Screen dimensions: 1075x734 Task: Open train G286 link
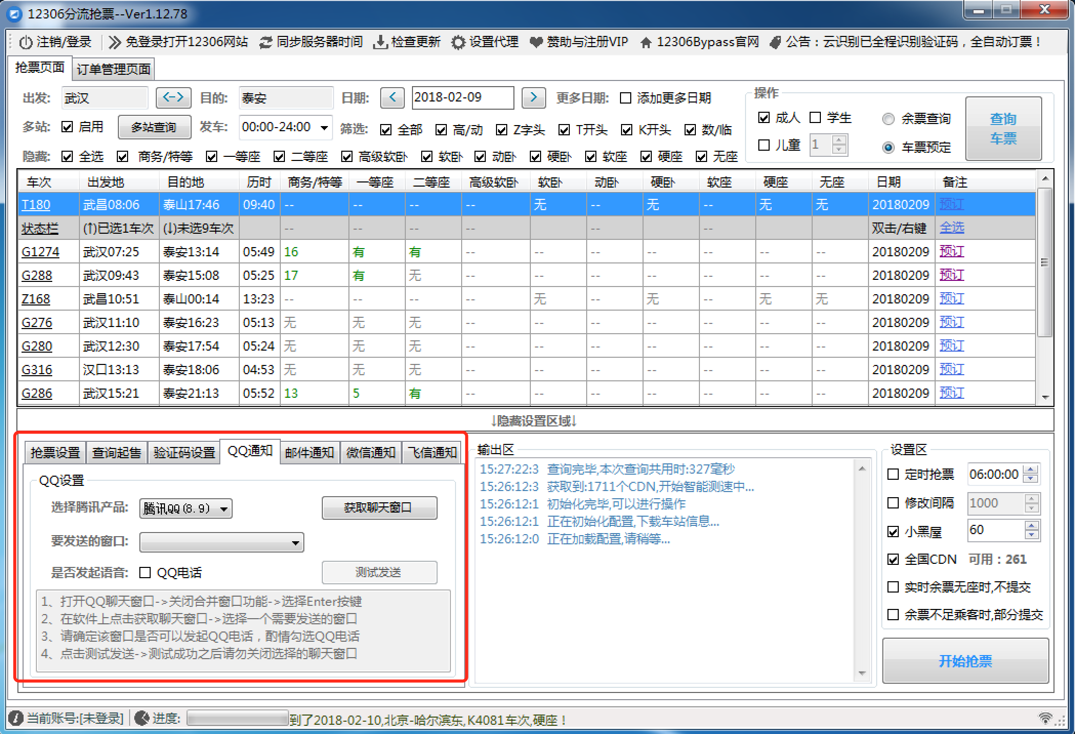(37, 393)
